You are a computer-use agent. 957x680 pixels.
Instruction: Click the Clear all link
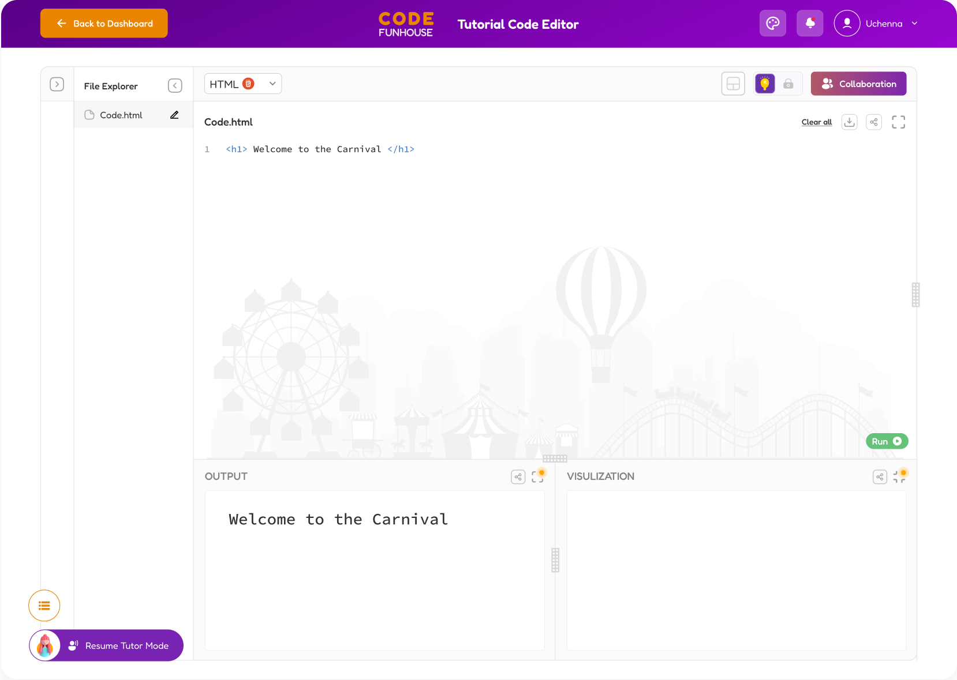[816, 122]
